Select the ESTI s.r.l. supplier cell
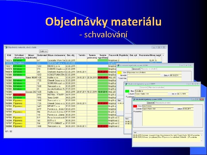The height and width of the screenshot is (155, 207). pos(56,121)
